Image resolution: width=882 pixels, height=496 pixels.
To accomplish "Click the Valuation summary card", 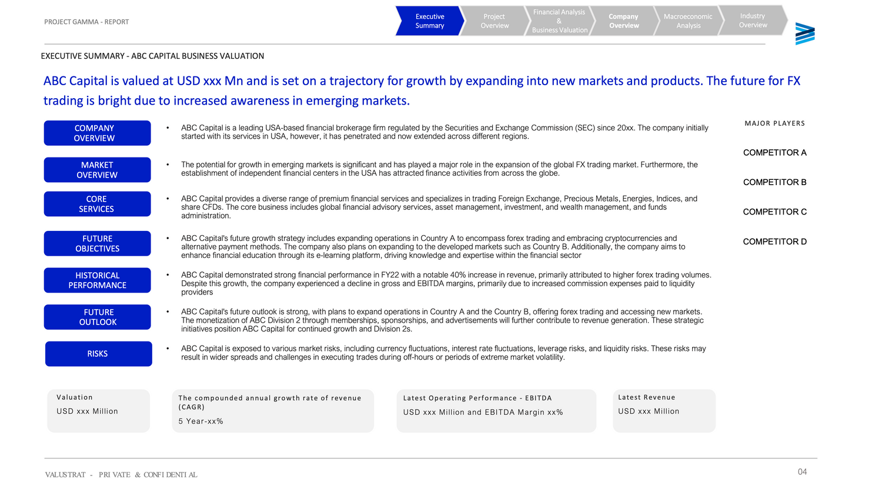I will [x=98, y=411].
